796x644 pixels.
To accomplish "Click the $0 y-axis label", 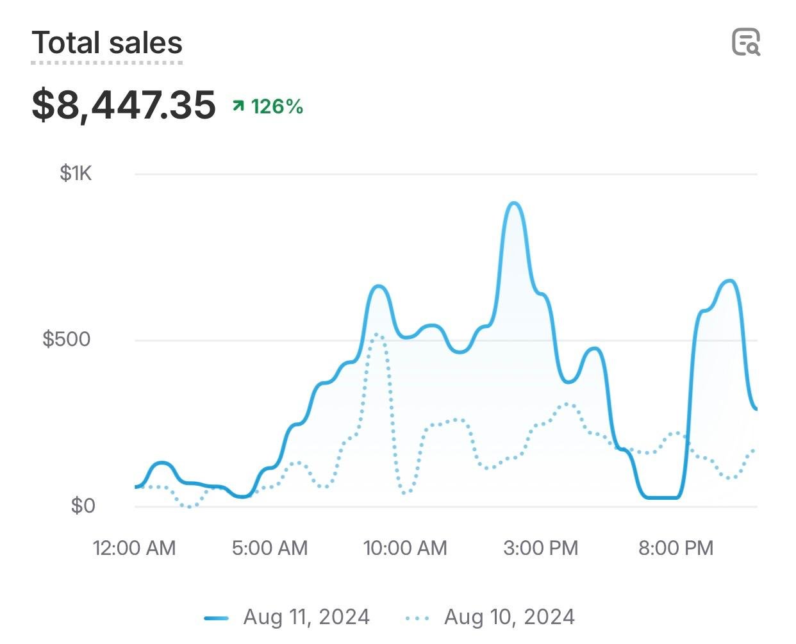I will click(x=83, y=506).
